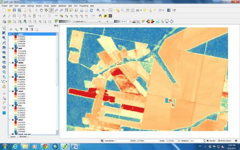Open the SCP menu

[76, 6]
